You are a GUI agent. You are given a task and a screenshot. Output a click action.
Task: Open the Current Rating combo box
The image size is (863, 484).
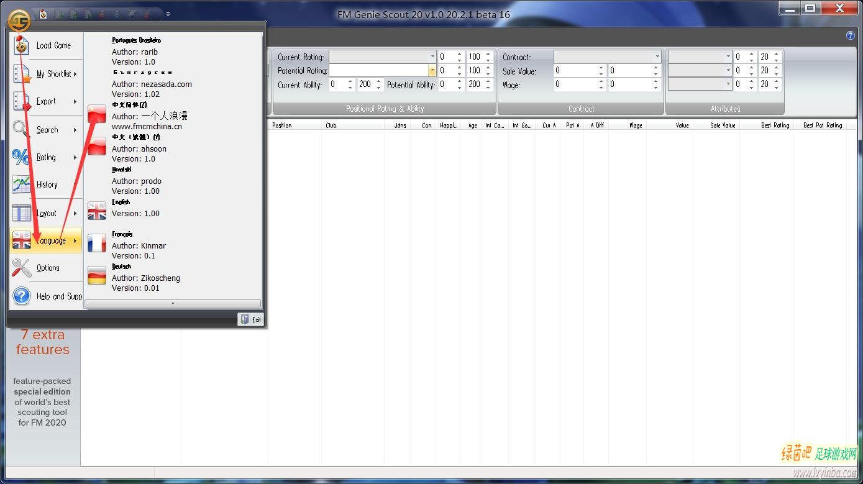pyautogui.click(x=383, y=57)
